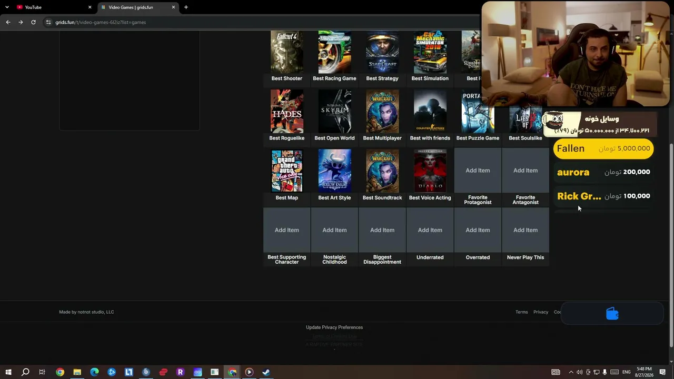
Task: Select the Skyrim Best Open World cover
Action: [334, 111]
